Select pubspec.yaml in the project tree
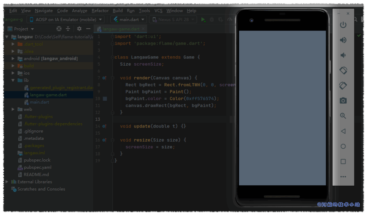 pos(37,167)
